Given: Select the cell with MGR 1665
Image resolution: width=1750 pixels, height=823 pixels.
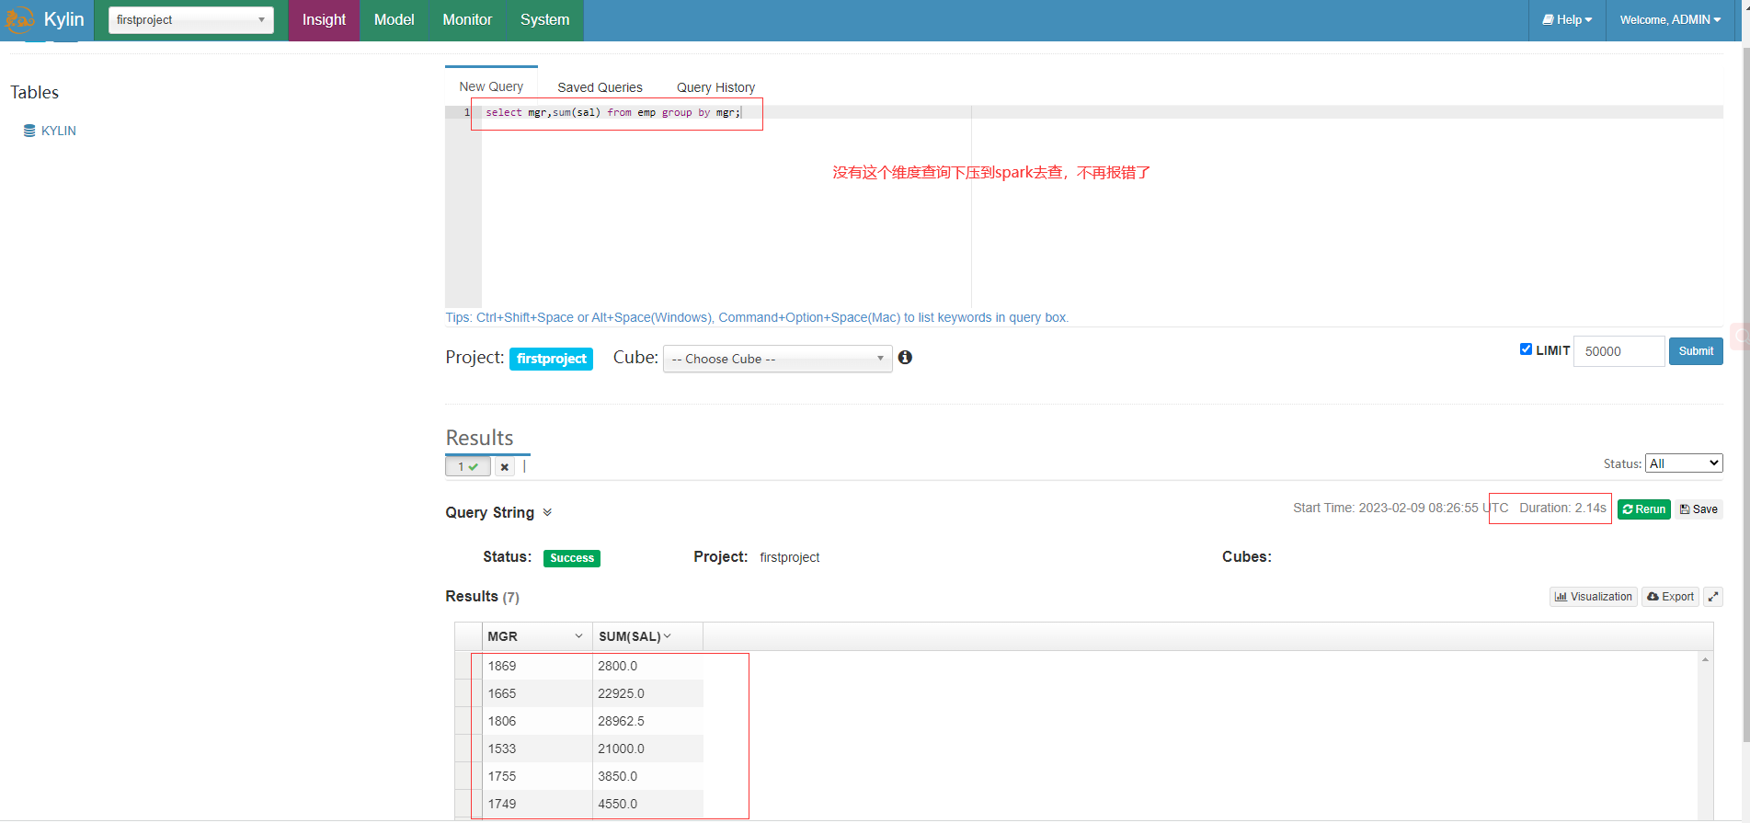Looking at the screenshot, I should pyautogui.click(x=537, y=693).
